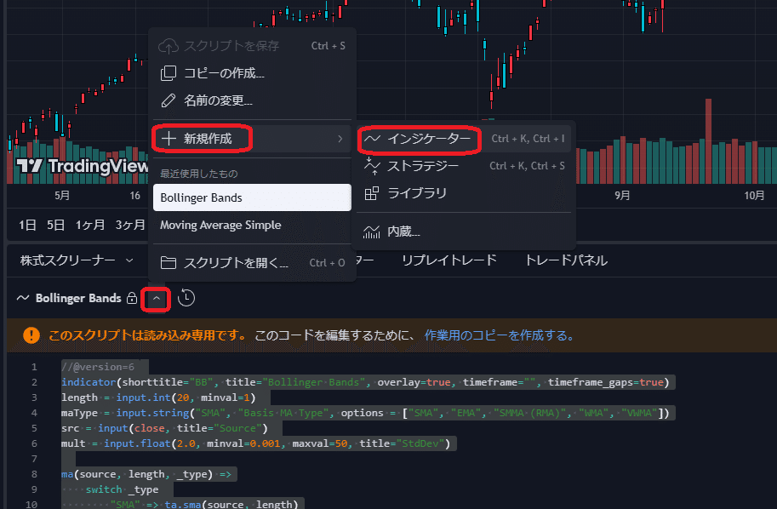This screenshot has height=509, width=777.
Task: Click the 5月 label on time axis
Action: coord(62,195)
